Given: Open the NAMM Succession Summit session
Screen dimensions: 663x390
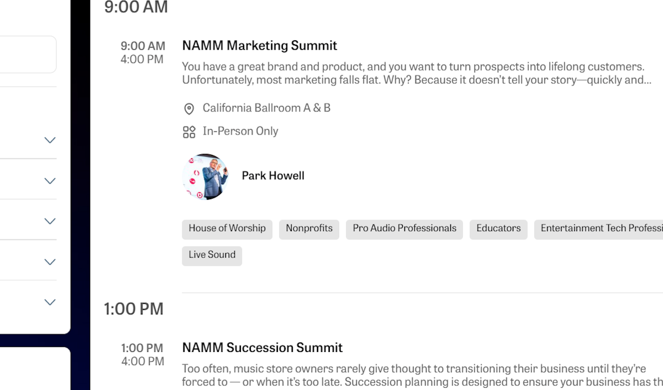Looking at the screenshot, I should coord(262,348).
